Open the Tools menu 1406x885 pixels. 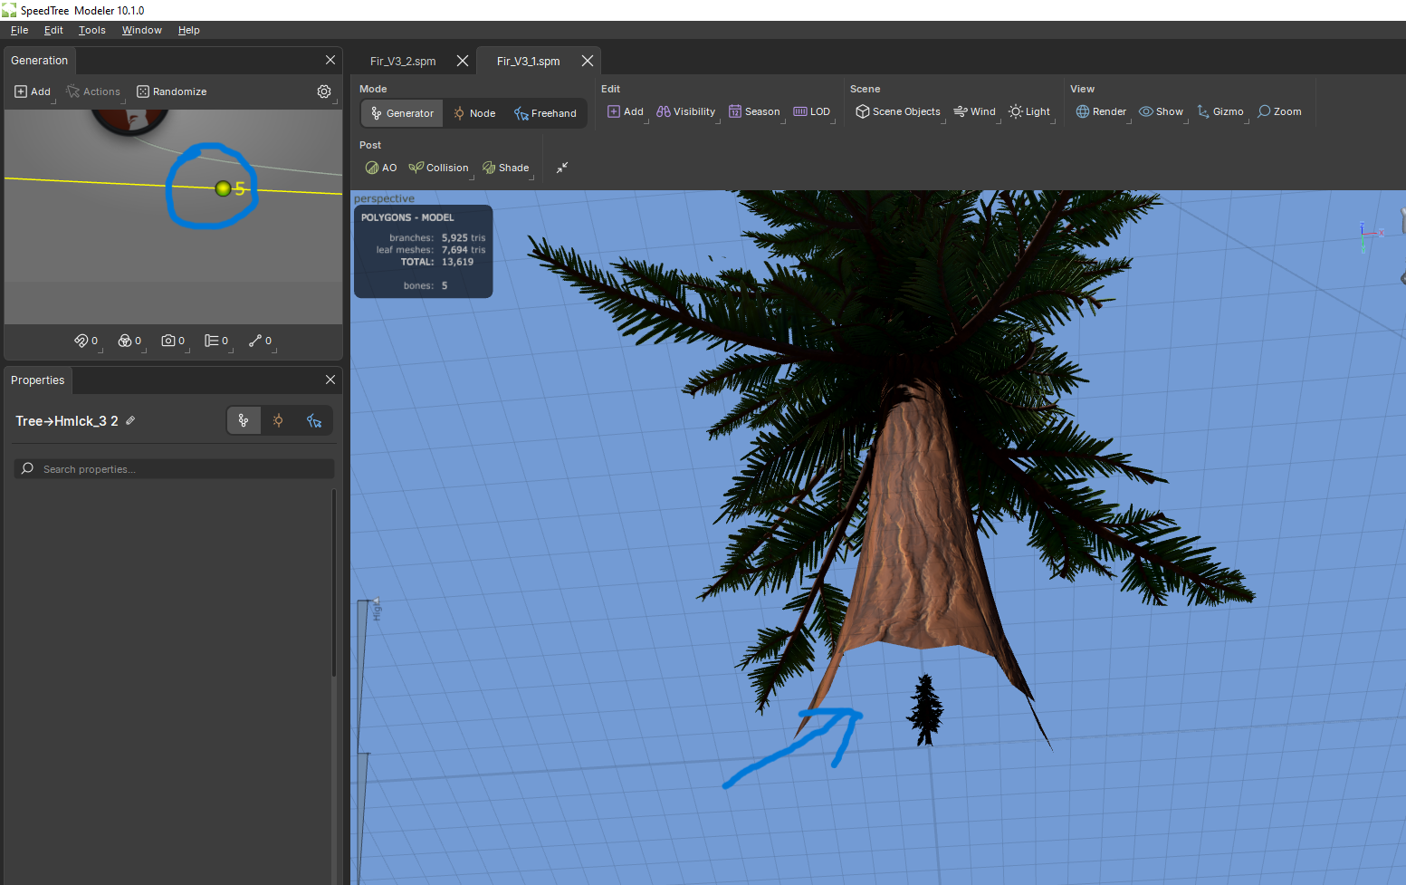(x=91, y=30)
